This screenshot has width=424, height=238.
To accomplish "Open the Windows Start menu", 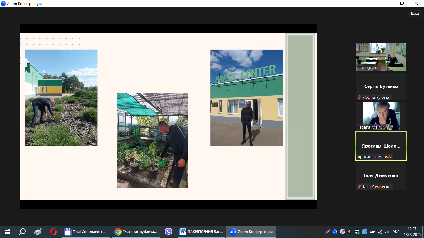I will coord(7,232).
